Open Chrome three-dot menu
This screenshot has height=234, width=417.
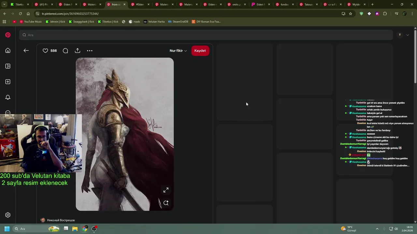click(x=412, y=14)
